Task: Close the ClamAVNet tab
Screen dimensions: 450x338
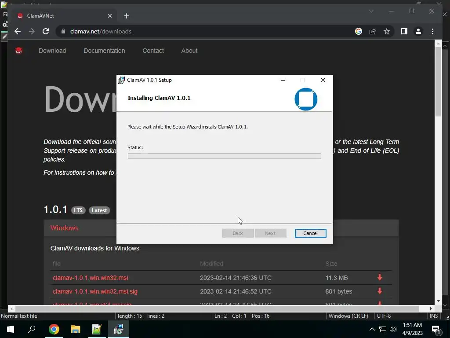Action: coord(109,16)
